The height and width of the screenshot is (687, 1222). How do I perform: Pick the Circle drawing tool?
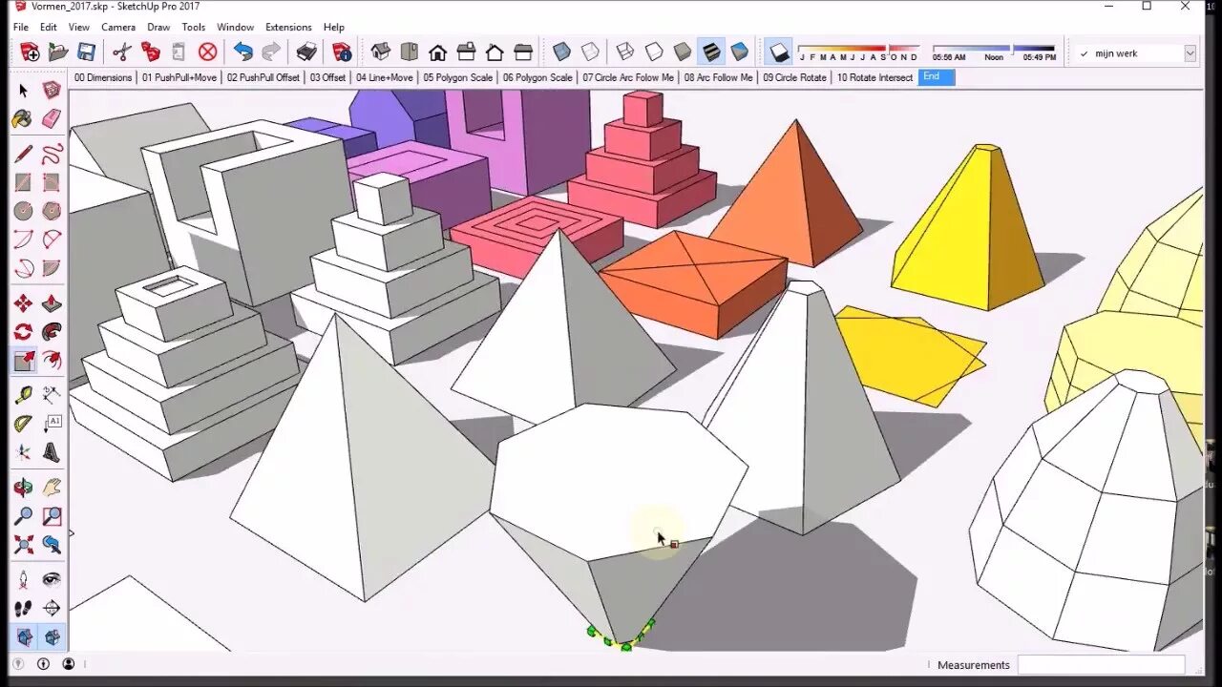[24, 211]
